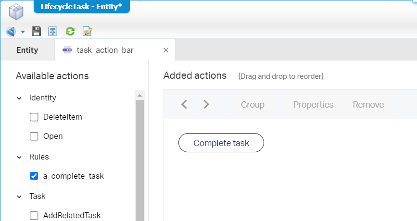Click the blue back navigation icon
This screenshot has width=417, height=221.
point(11,32)
